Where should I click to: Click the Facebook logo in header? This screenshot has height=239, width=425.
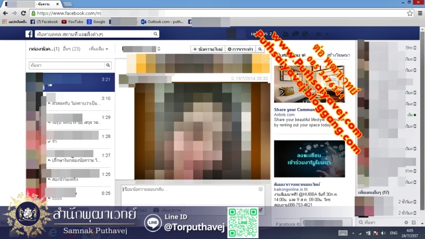[30, 34]
